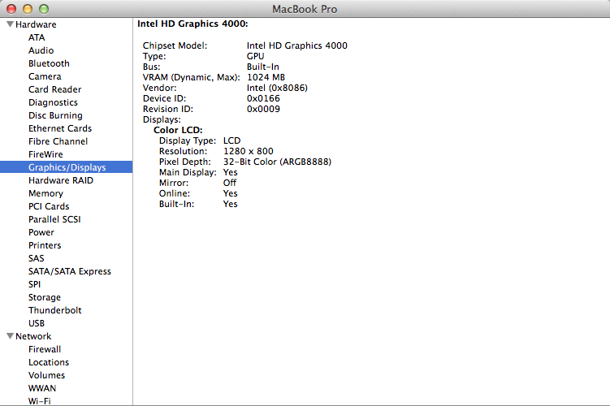Select SATA/SATA Express item
The image size is (610, 406).
[69, 271]
